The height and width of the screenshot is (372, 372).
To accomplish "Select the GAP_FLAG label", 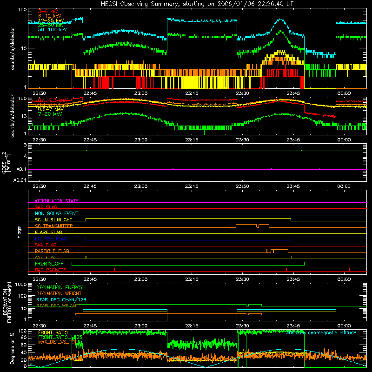I will coord(46,207).
